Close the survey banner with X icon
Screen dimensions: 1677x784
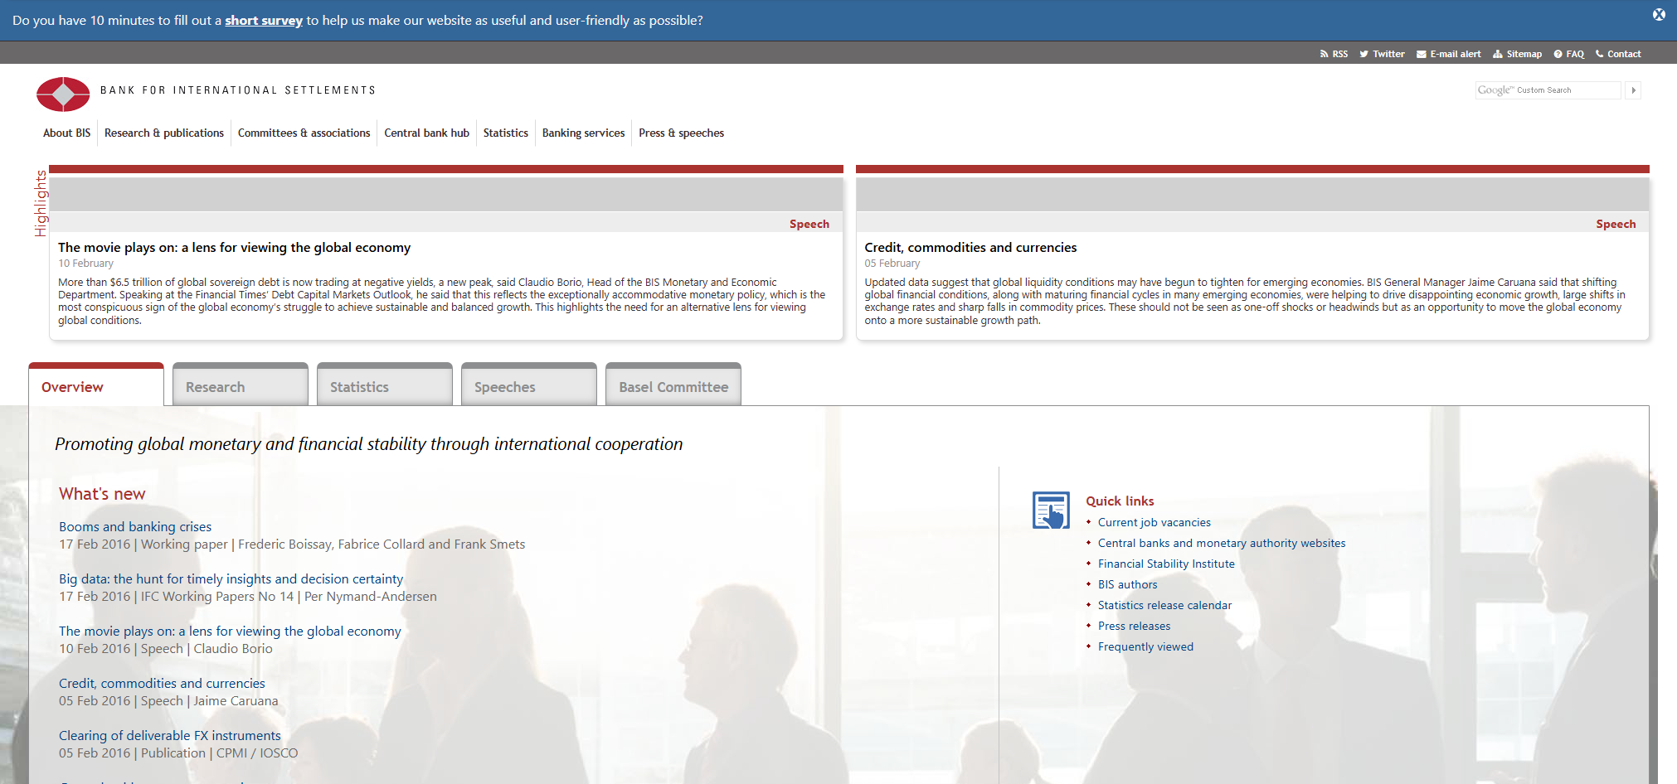[x=1659, y=14]
